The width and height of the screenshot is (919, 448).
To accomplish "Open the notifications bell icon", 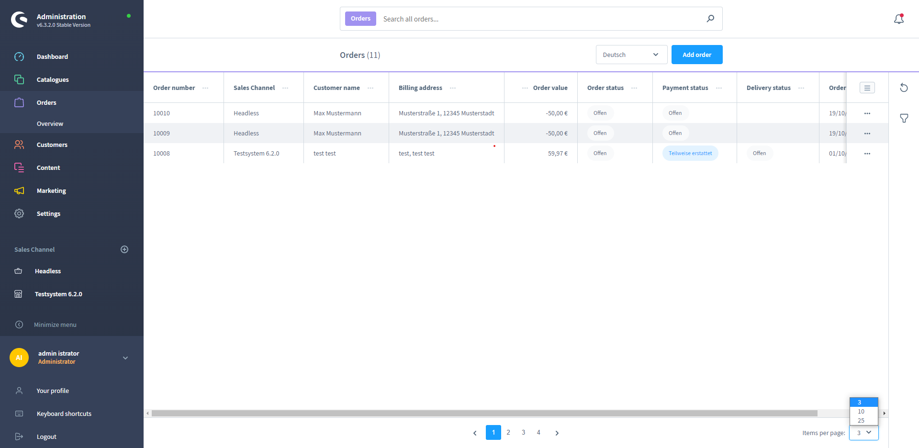I will click(898, 19).
